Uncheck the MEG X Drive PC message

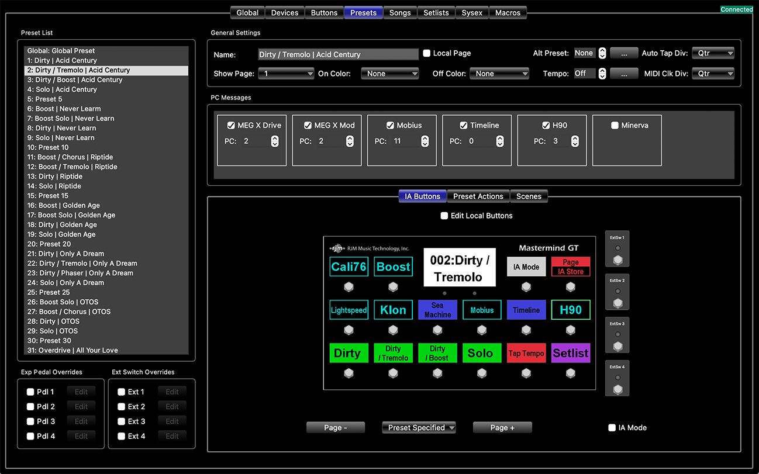230,125
